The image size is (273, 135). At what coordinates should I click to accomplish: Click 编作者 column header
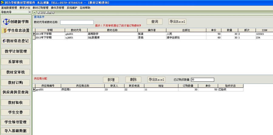pos(152,30)
